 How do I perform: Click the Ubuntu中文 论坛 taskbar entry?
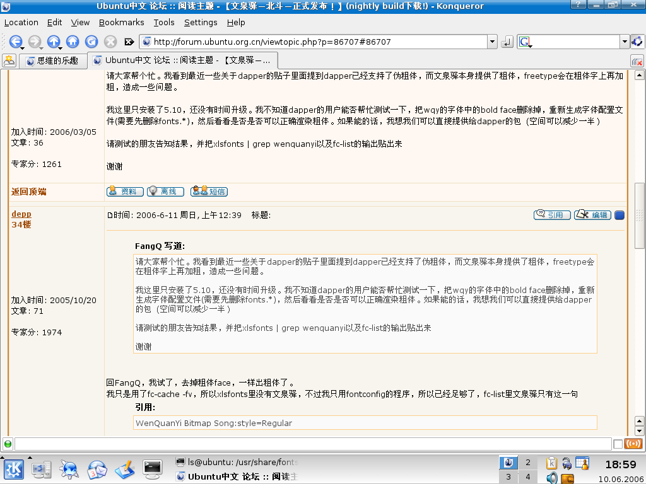[x=237, y=476]
